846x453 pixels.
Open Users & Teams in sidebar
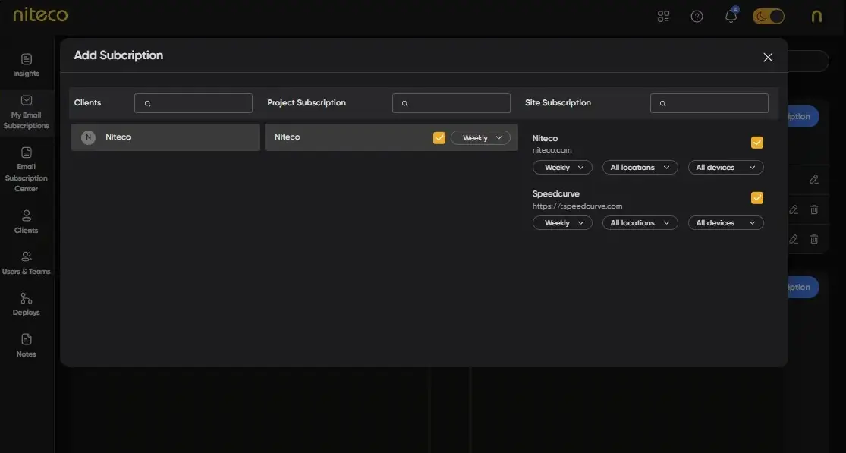coord(27,263)
